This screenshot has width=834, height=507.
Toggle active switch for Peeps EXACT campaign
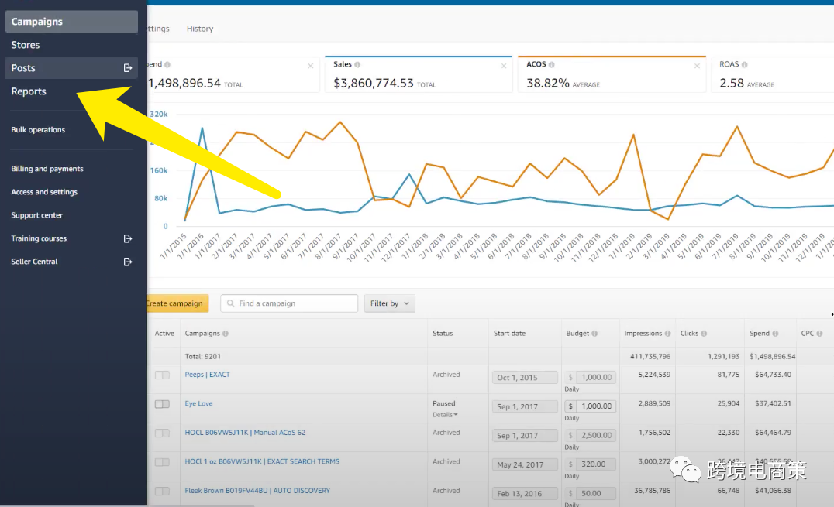click(x=162, y=375)
